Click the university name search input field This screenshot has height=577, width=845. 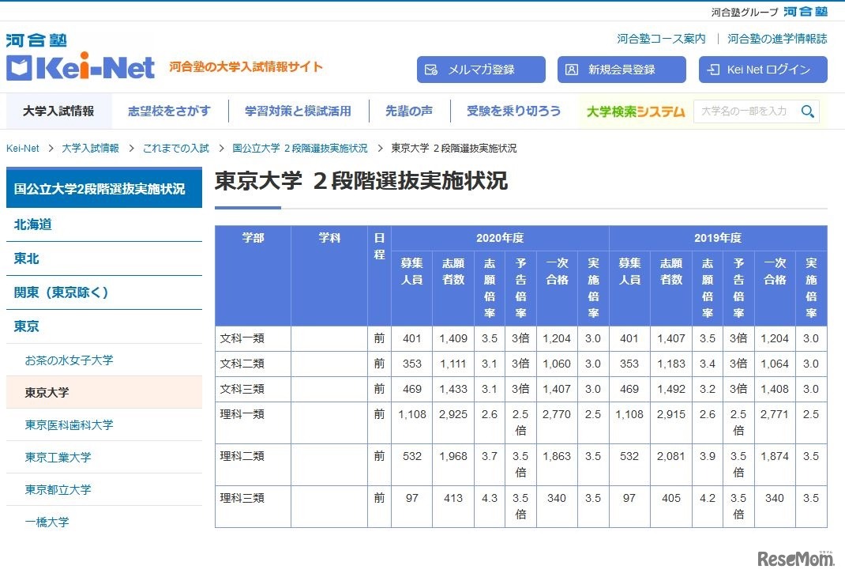(742, 111)
